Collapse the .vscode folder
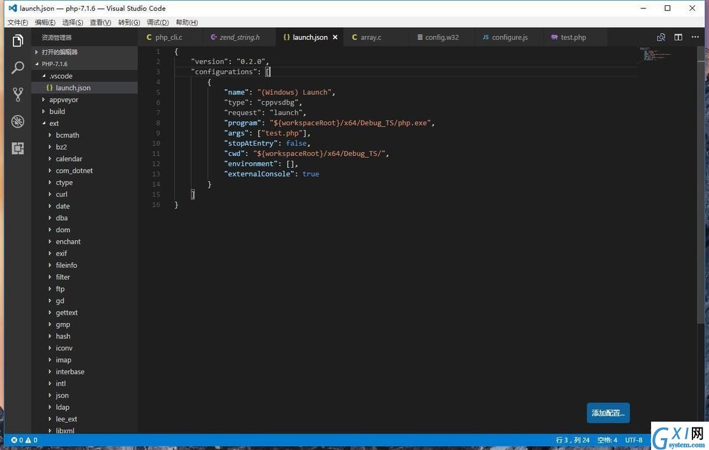709x450 pixels. pyautogui.click(x=84, y=76)
